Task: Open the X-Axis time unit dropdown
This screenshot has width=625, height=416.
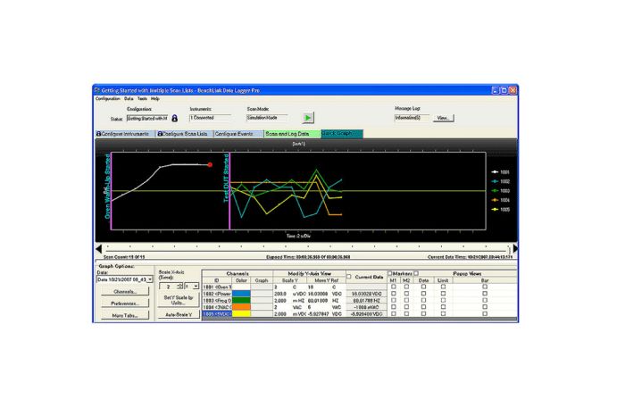Action: coord(196,287)
